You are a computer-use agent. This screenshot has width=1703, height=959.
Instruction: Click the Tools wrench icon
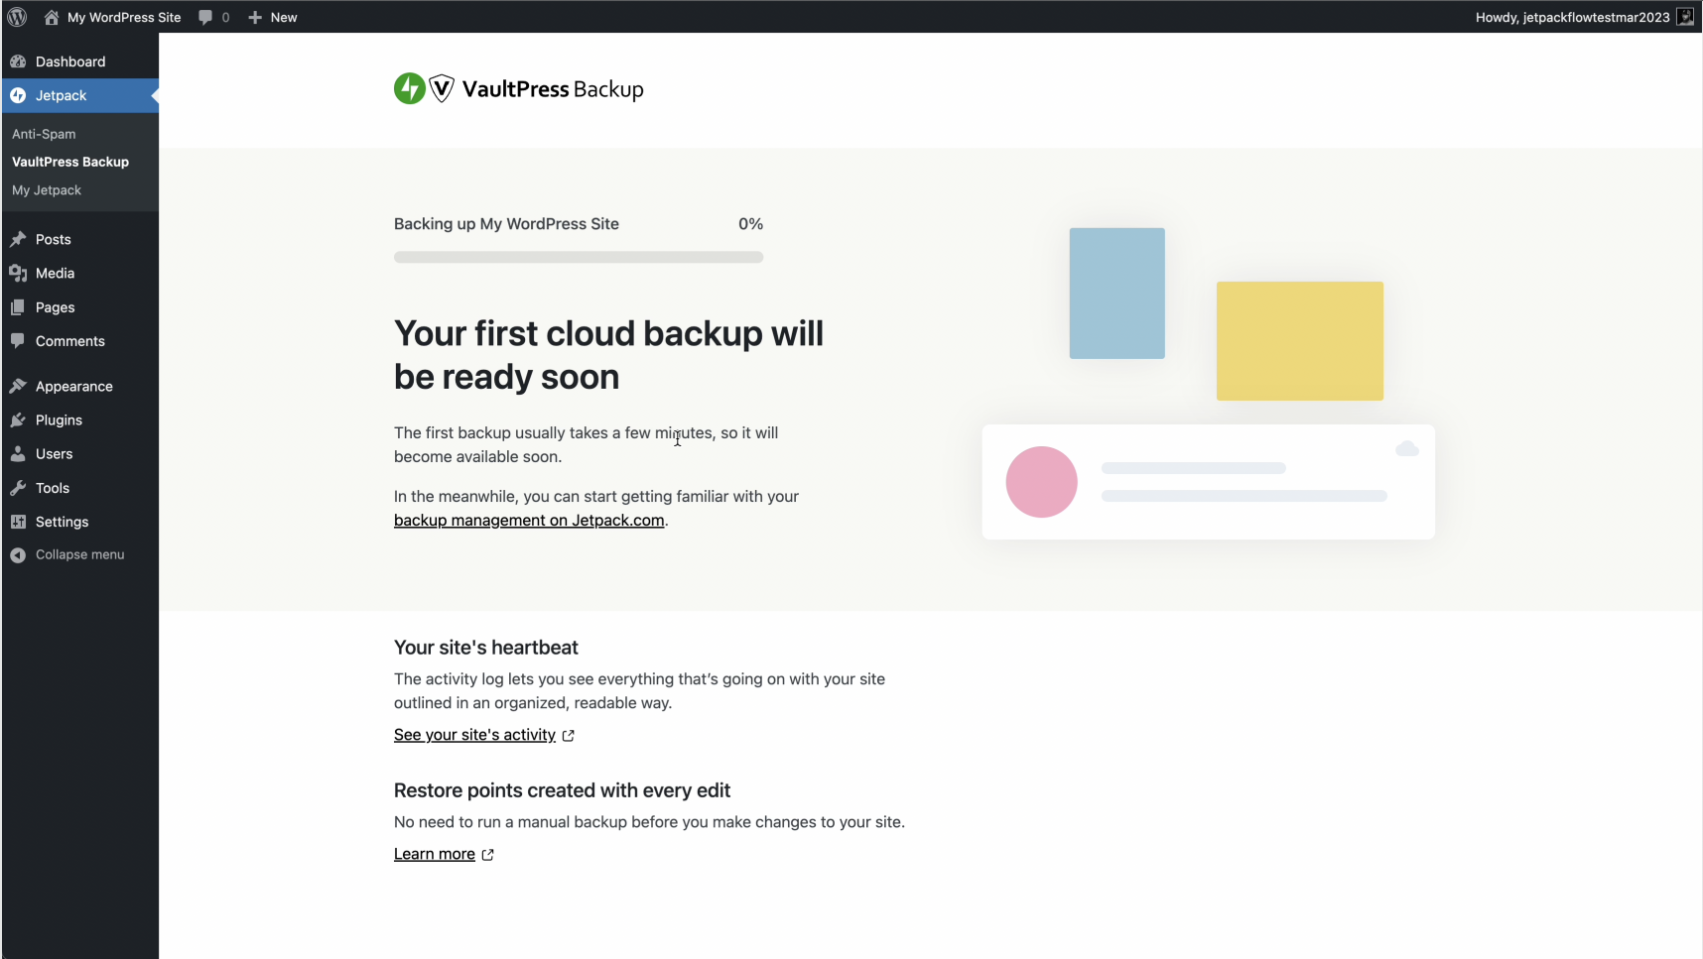pos(18,488)
